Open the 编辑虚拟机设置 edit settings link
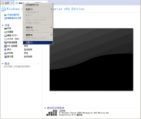Image resolution: width=141 pixels, height=119 pixels. pyautogui.click(x=14, y=18)
